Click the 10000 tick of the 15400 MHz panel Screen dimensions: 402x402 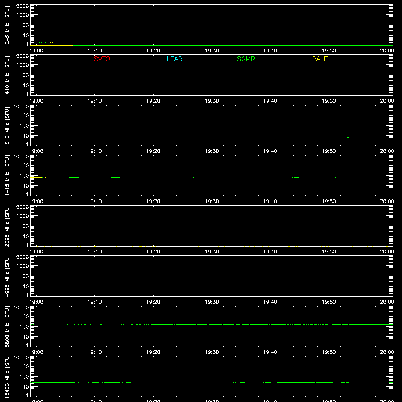[21, 358]
